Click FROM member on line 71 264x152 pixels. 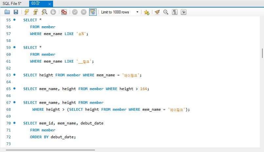pyautogui.click(x=43, y=130)
